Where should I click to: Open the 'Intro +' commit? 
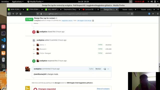[x=43, y=45]
